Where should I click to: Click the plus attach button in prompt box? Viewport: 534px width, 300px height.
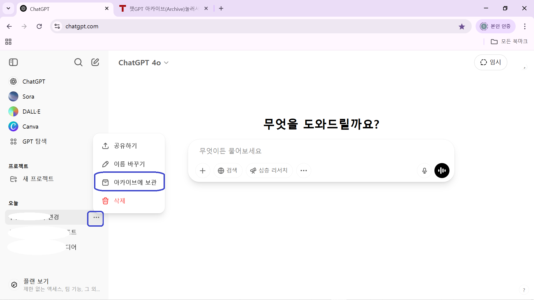[202, 171]
